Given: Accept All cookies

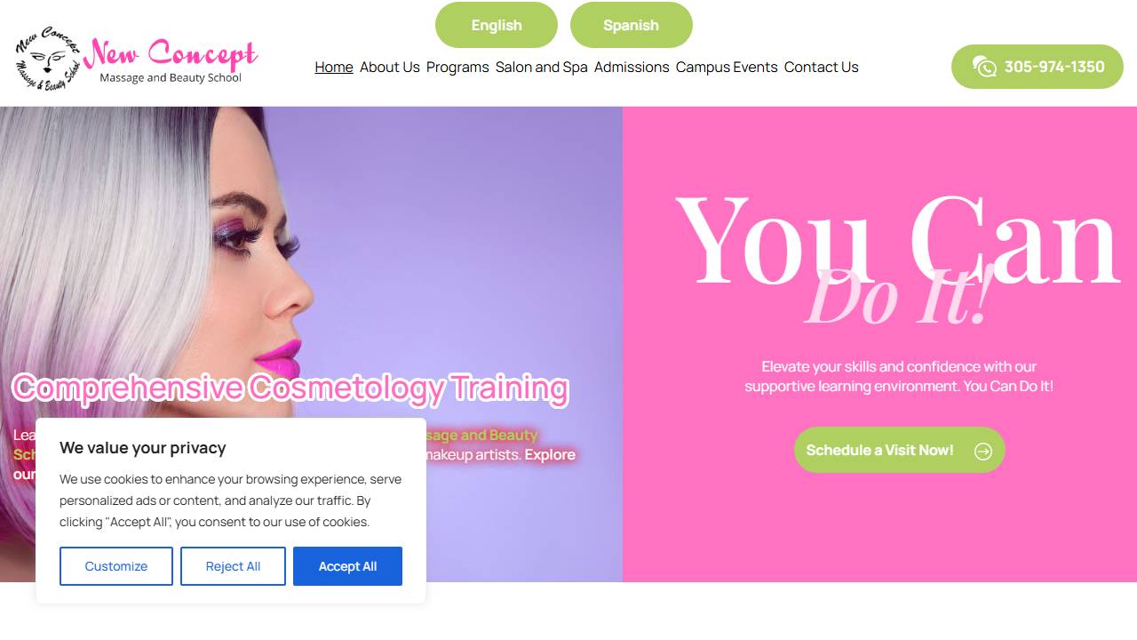Looking at the screenshot, I should tap(347, 566).
